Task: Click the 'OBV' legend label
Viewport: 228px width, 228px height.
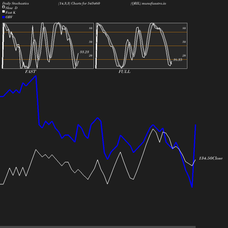Action: pyautogui.click(x=9, y=17)
